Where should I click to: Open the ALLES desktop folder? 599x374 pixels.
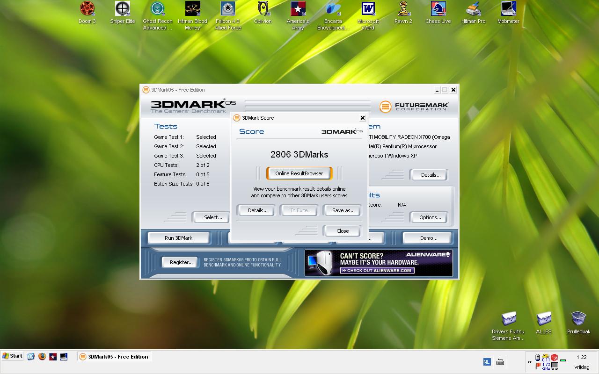point(544,323)
